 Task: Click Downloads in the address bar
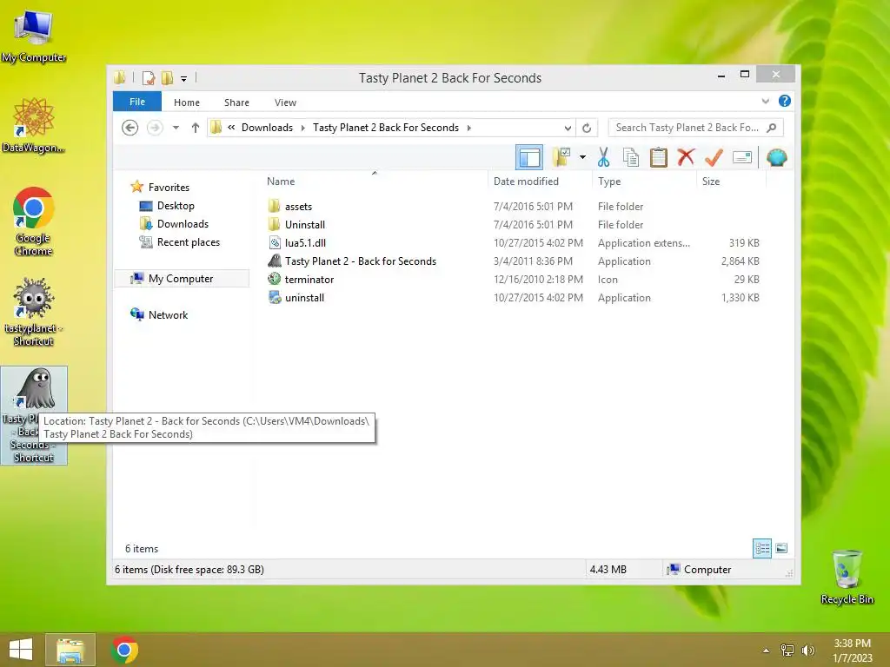[267, 128]
